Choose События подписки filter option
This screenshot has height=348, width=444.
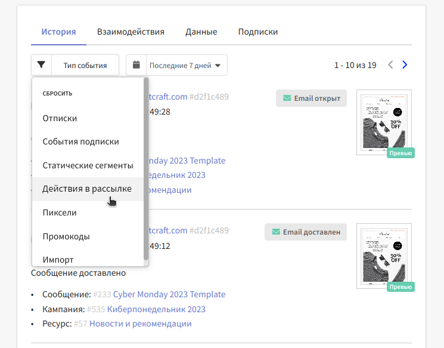point(80,141)
